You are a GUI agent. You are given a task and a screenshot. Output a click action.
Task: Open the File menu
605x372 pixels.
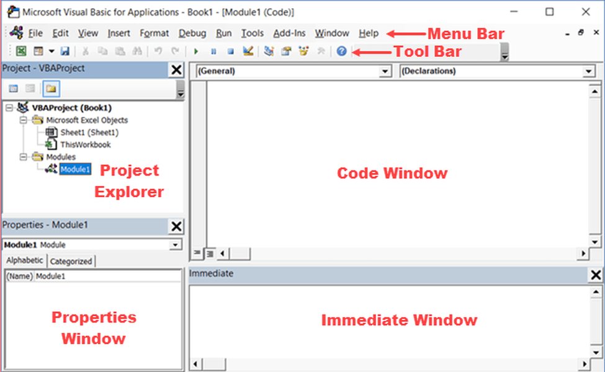click(x=35, y=33)
